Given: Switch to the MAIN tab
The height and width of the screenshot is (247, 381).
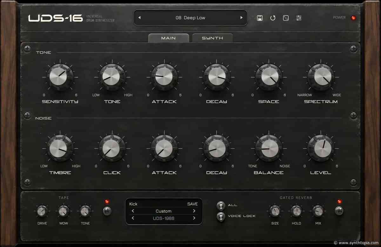Looking at the screenshot, I should pyautogui.click(x=168, y=38).
